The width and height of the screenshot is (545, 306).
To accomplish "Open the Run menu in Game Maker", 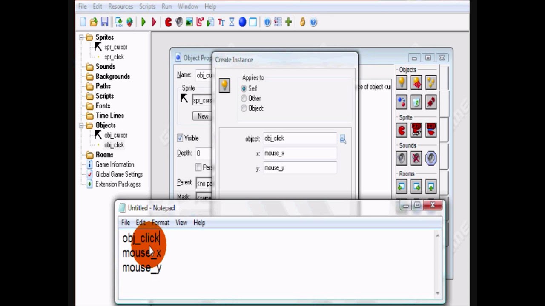I will pyautogui.click(x=166, y=7).
